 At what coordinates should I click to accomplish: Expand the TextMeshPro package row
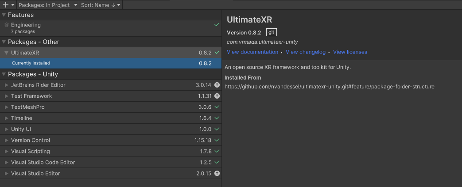(x=7, y=107)
